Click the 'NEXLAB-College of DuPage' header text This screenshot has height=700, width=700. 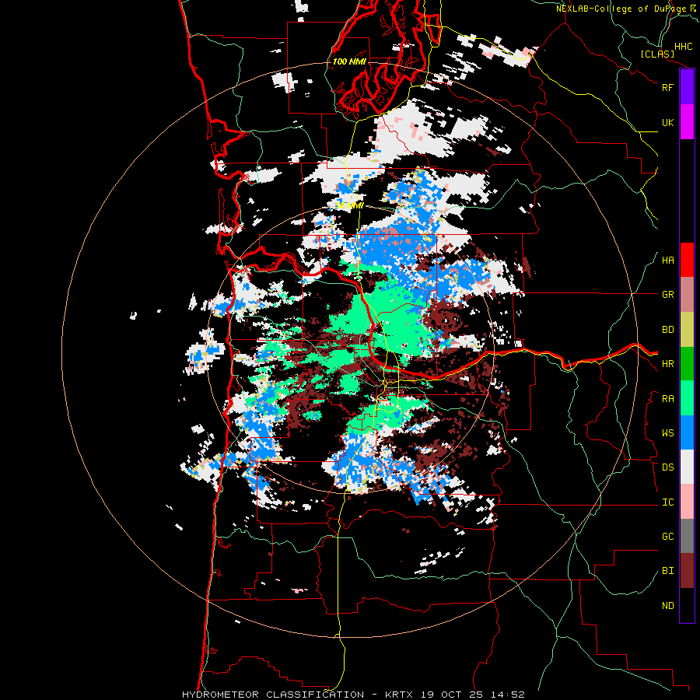(x=621, y=9)
